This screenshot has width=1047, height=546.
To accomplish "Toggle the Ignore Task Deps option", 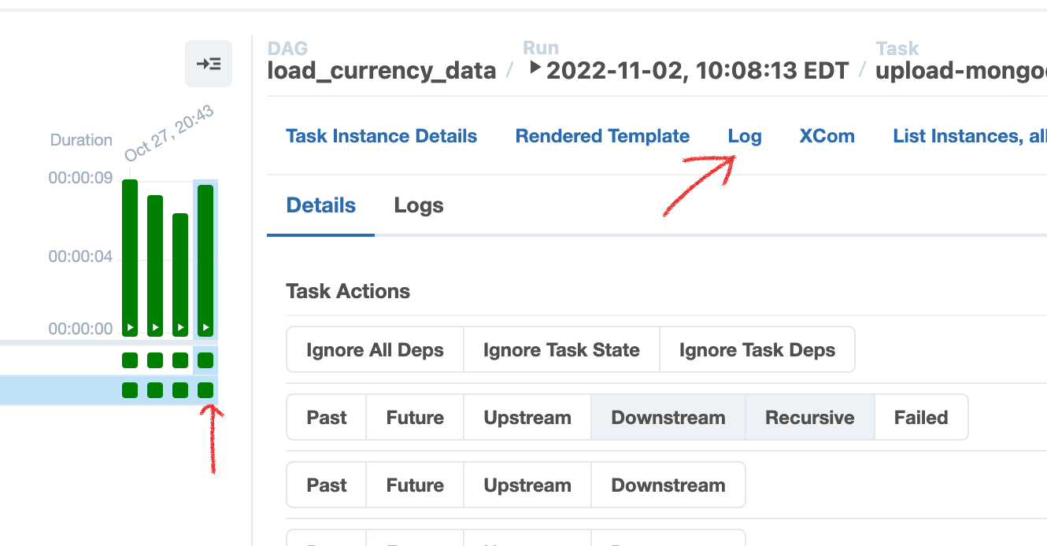I will pos(757,350).
